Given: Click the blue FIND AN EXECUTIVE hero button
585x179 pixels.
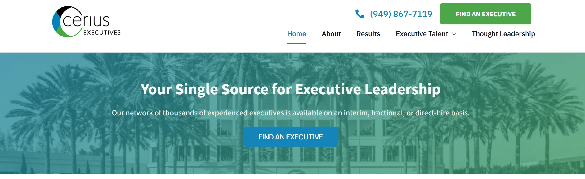Looking at the screenshot, I should [291, 137].
